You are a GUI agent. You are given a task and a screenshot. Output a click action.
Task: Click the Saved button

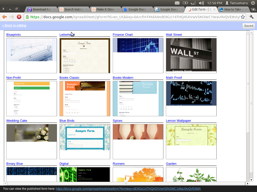click(248, 25)
